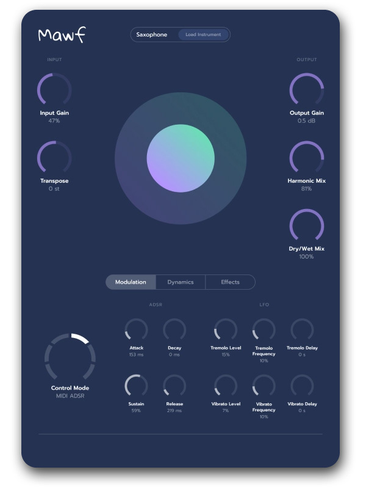Click the Tremolo Level knob
Viewport: 366px width, 489px height.
[225, 330]
